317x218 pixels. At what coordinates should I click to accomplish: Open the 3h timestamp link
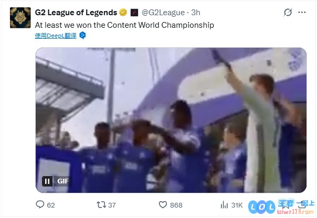click(195, 13)
